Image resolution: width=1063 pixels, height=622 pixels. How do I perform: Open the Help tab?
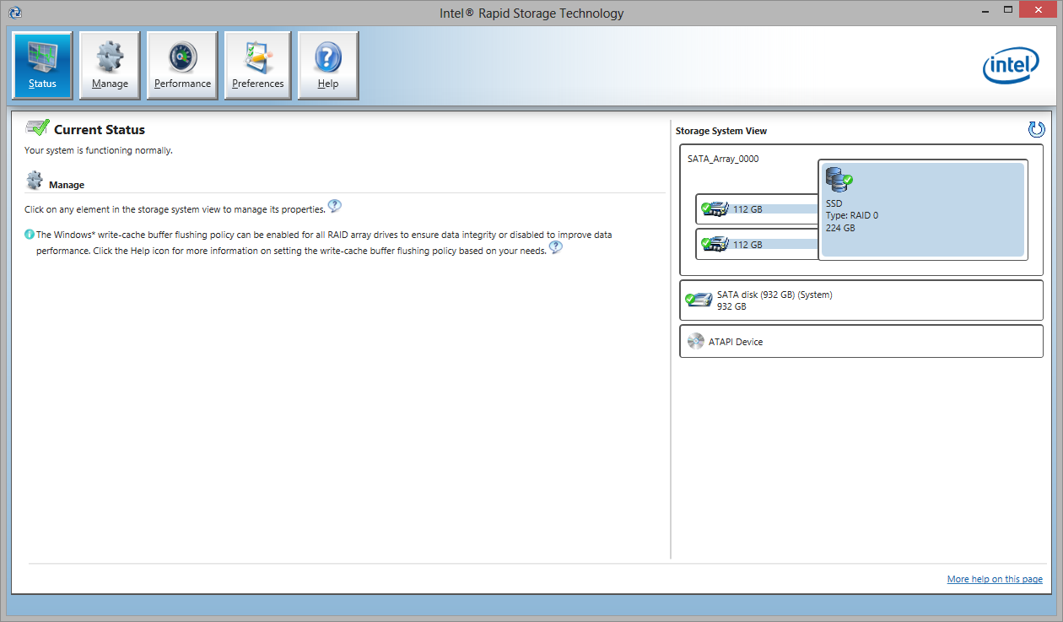point(328,66)
